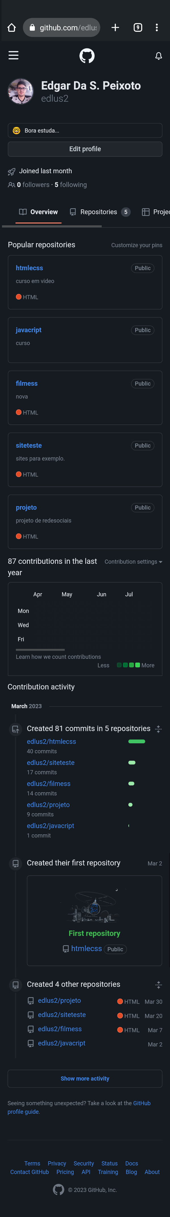The image size is (170, 1217).
Task: Open a new browser tab with the plus icon
Action: tap(115, 27)
